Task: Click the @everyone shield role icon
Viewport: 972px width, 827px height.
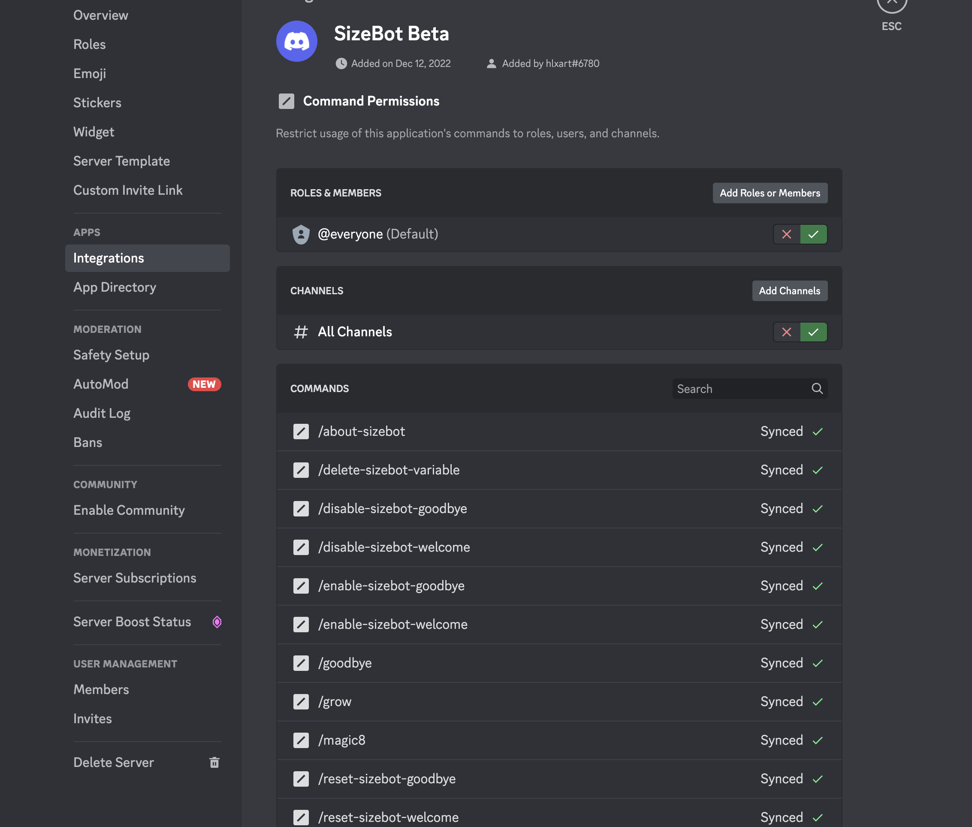Action: pos(301,234)
